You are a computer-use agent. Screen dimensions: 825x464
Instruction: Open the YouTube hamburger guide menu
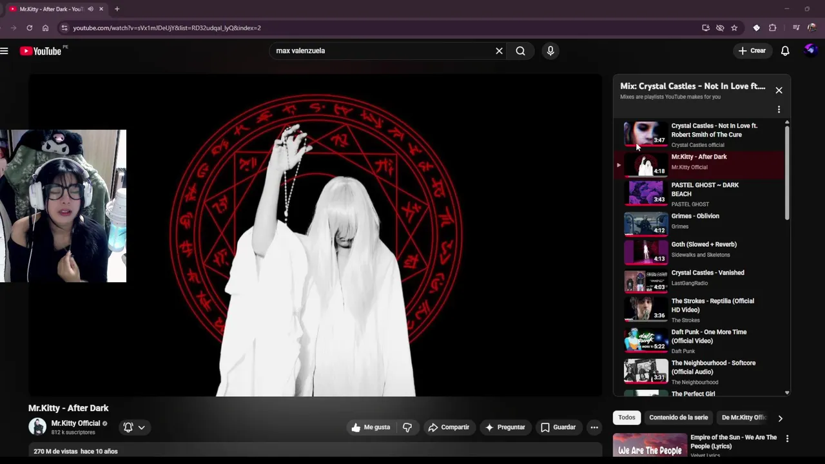5,51
